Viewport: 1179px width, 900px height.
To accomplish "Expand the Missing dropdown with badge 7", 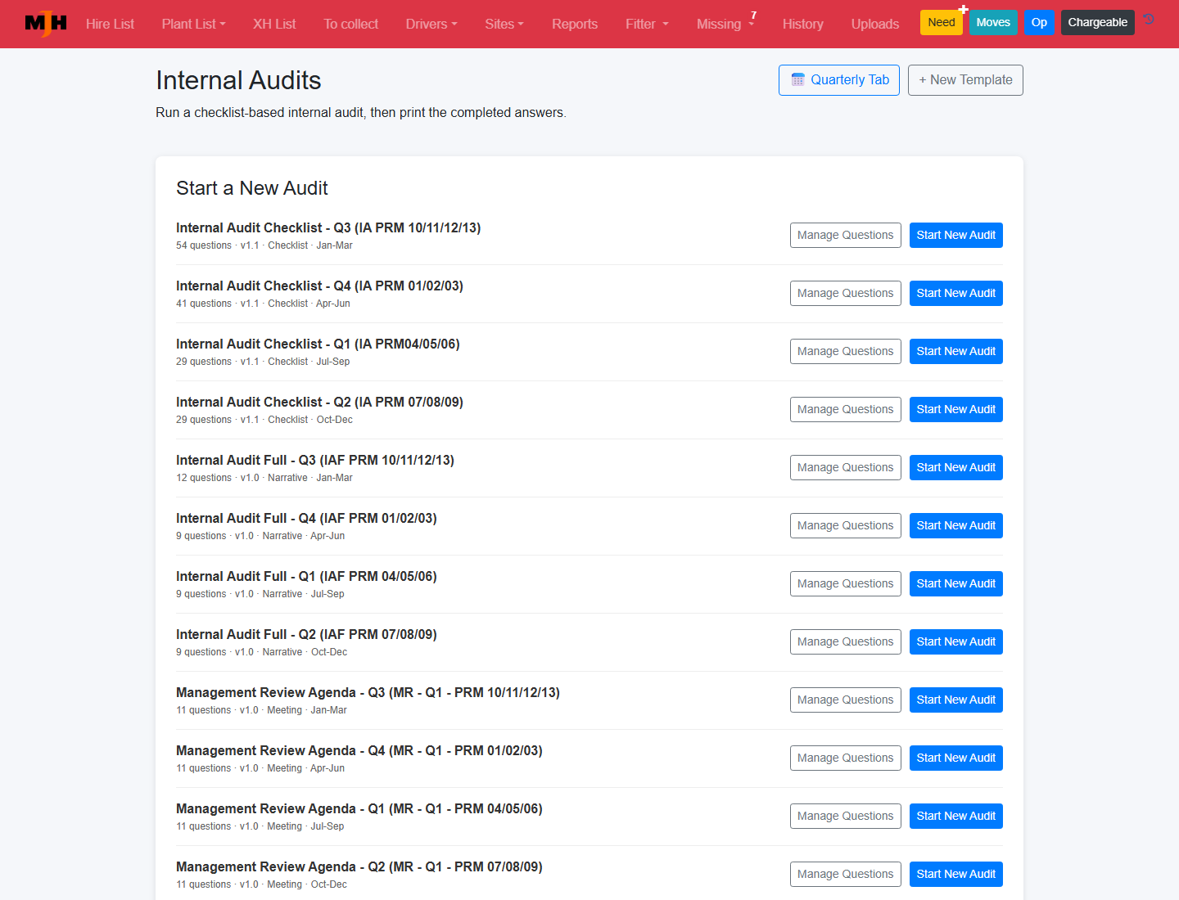I will click(x=725, y=24).
